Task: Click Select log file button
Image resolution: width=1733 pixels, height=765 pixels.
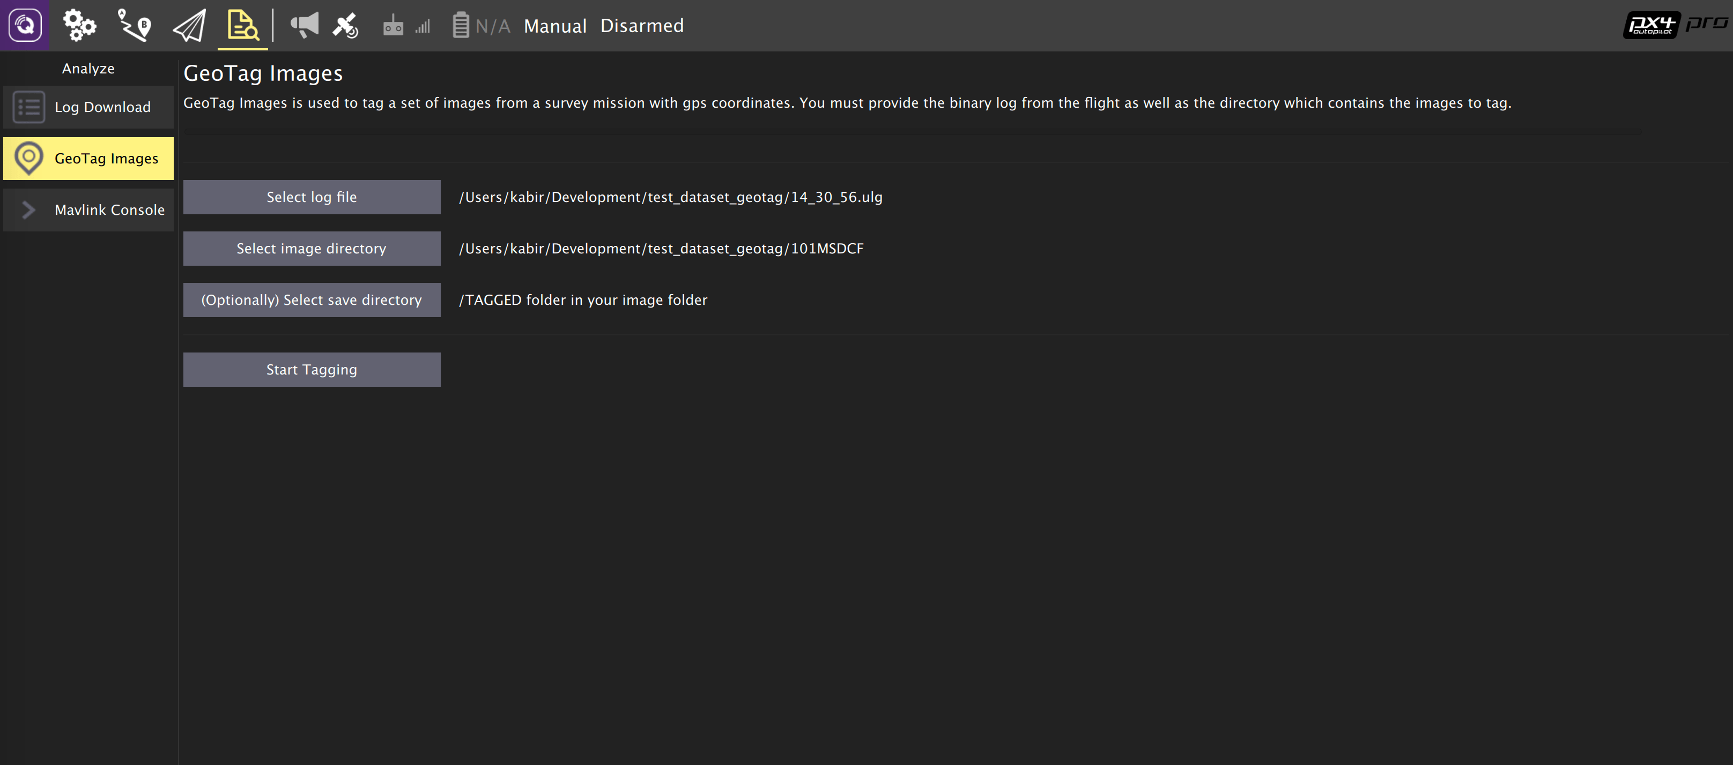Action: (310, 197)
